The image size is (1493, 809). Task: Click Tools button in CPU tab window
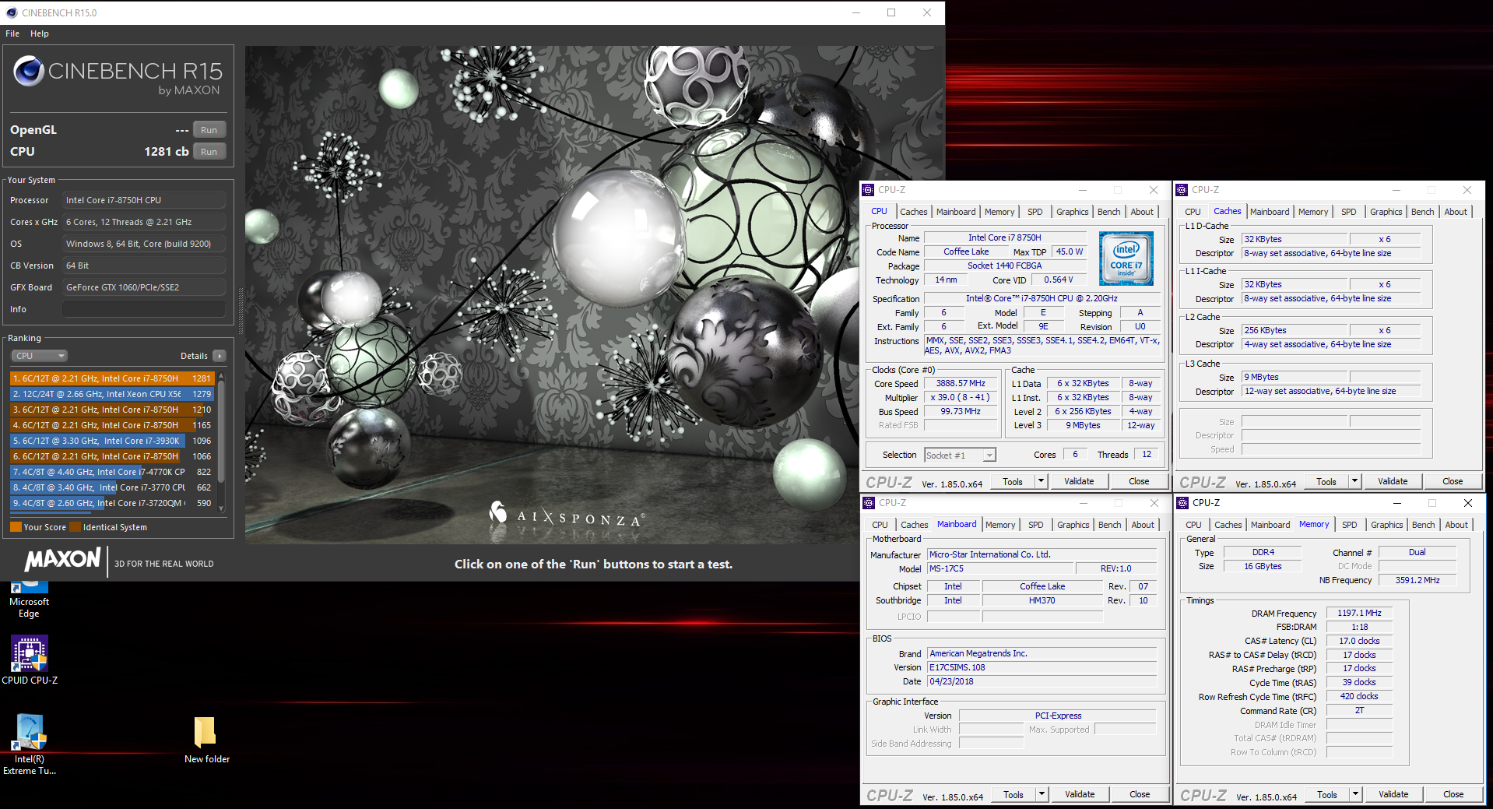point(1013,481)
